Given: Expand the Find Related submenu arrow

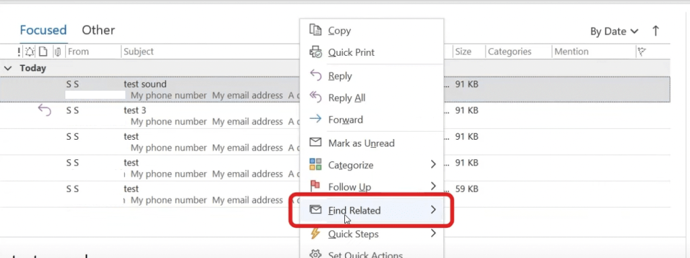Looking at the screenshot, I should click(433, 210).
